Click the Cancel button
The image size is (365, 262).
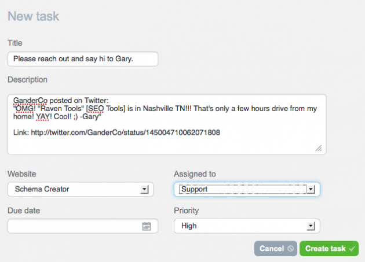tap(276, 249)
